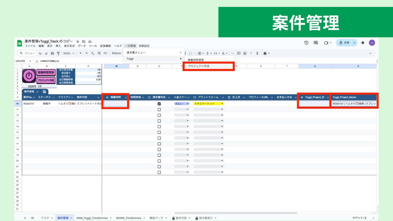The height and width of the screenshot is (221, 393).
Task: Open the Google Sheets home icon
Action: (x=20, y=43)
